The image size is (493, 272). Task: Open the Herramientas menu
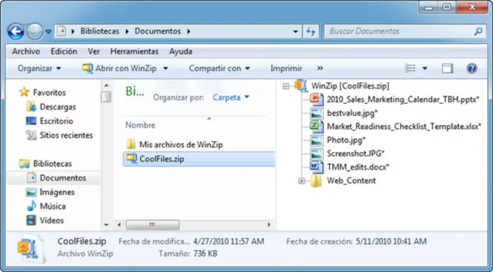coord(134,51)
